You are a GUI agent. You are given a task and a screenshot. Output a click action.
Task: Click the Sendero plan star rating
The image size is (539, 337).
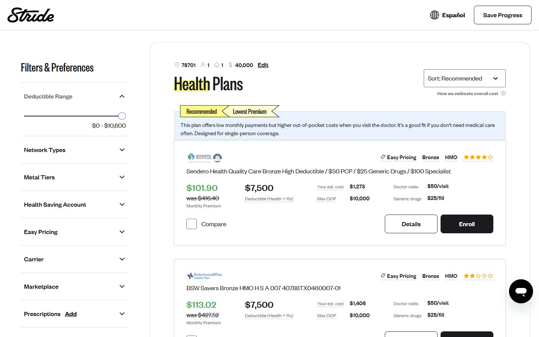478,157
